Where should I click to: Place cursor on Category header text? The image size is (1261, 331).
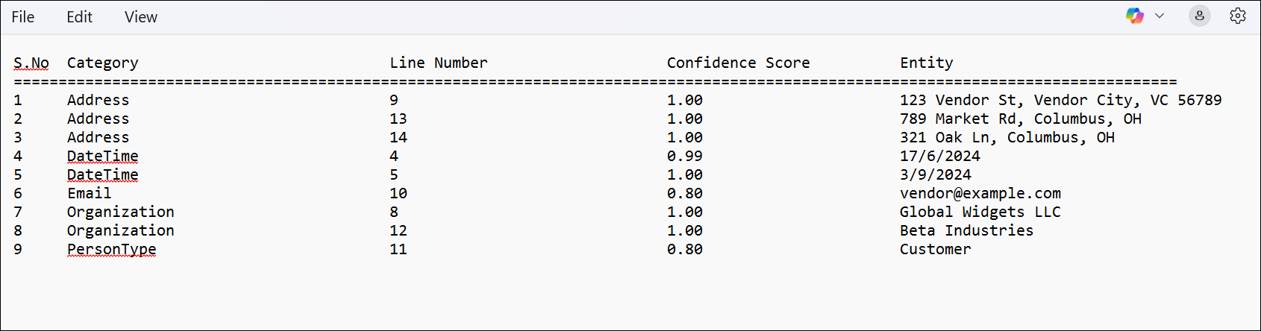(102, 63)
